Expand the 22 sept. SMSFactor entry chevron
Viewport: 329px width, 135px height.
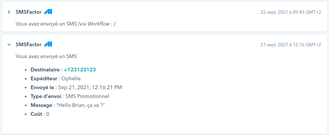pos(9,12)
